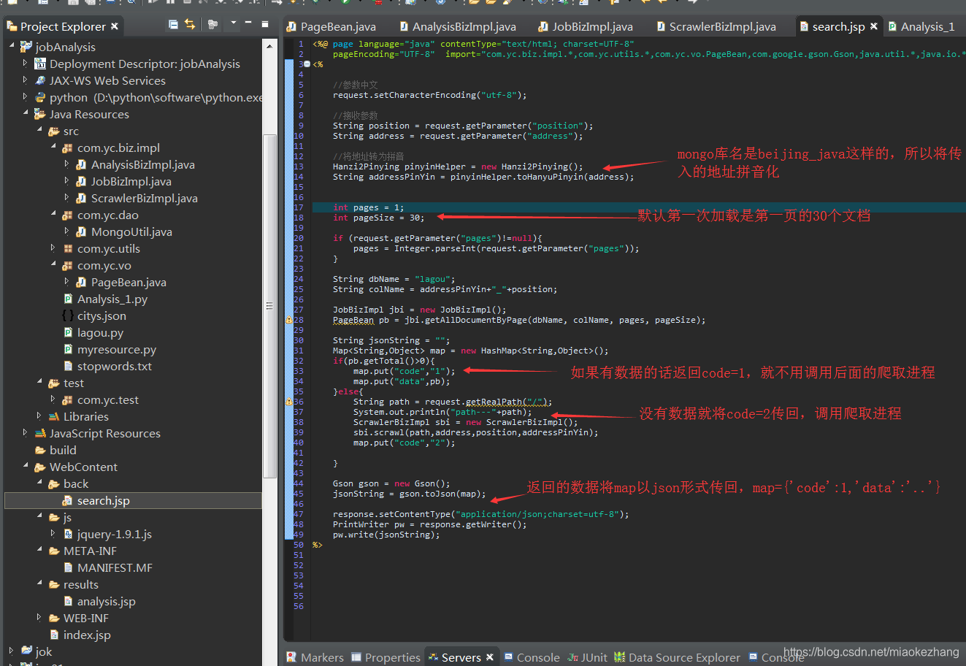This screenshot has width=966, height=666.
Task: Minimize the Project Explorer panel
Action: [x=248, y=23]
